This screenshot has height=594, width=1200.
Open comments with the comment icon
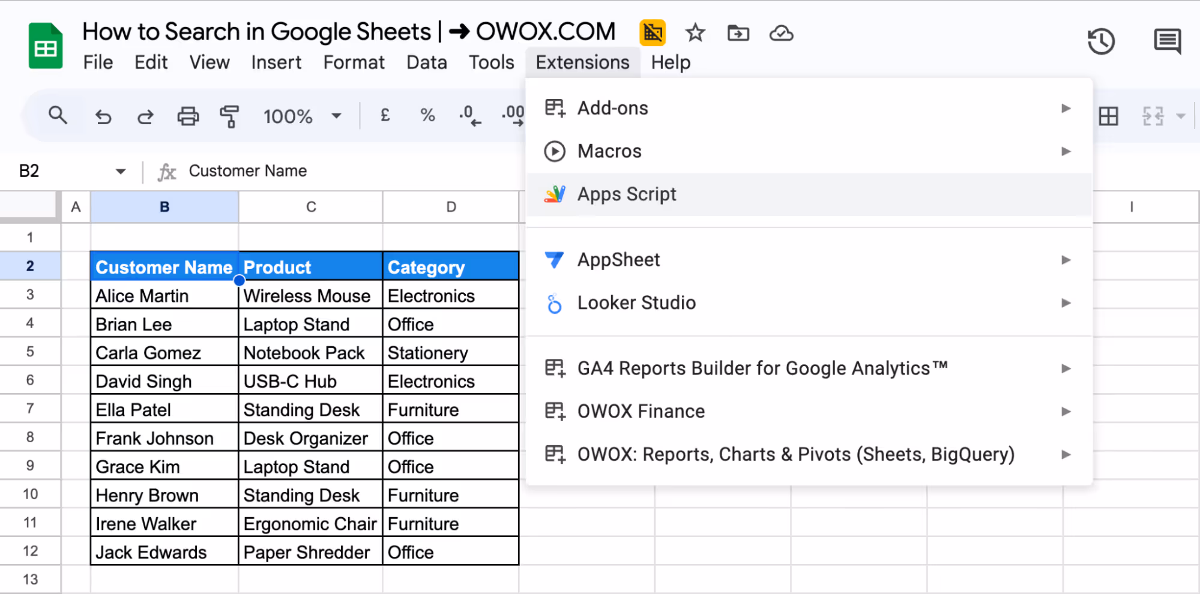click(x=1166, y=41)
